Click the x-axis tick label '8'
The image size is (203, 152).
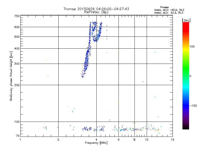point(134,140)
